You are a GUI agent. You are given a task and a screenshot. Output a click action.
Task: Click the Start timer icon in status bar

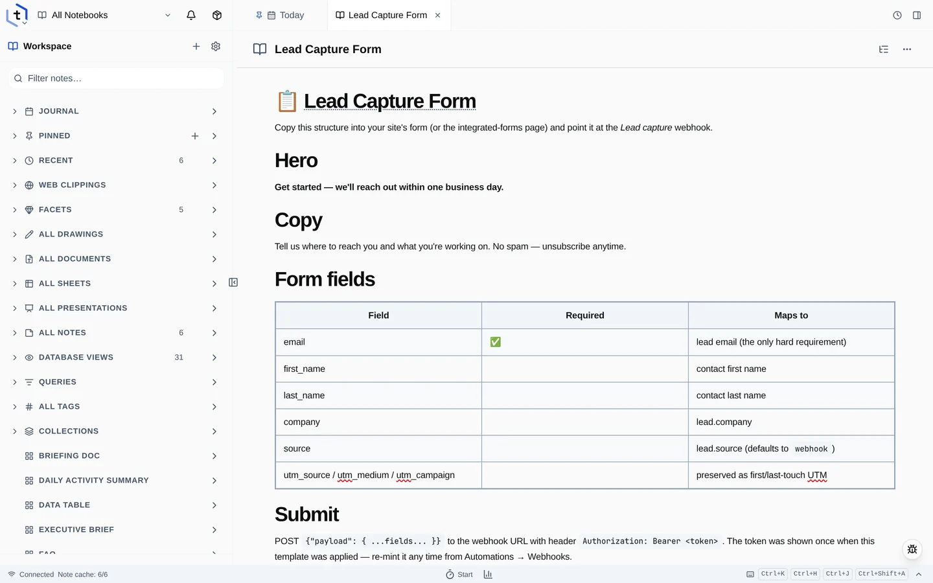(x=450, y=575)
